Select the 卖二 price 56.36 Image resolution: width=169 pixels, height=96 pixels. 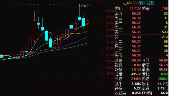tap(136, 27)
